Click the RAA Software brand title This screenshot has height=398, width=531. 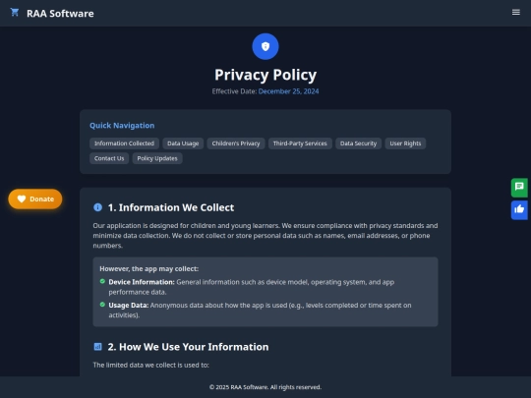tap(60, 13)
